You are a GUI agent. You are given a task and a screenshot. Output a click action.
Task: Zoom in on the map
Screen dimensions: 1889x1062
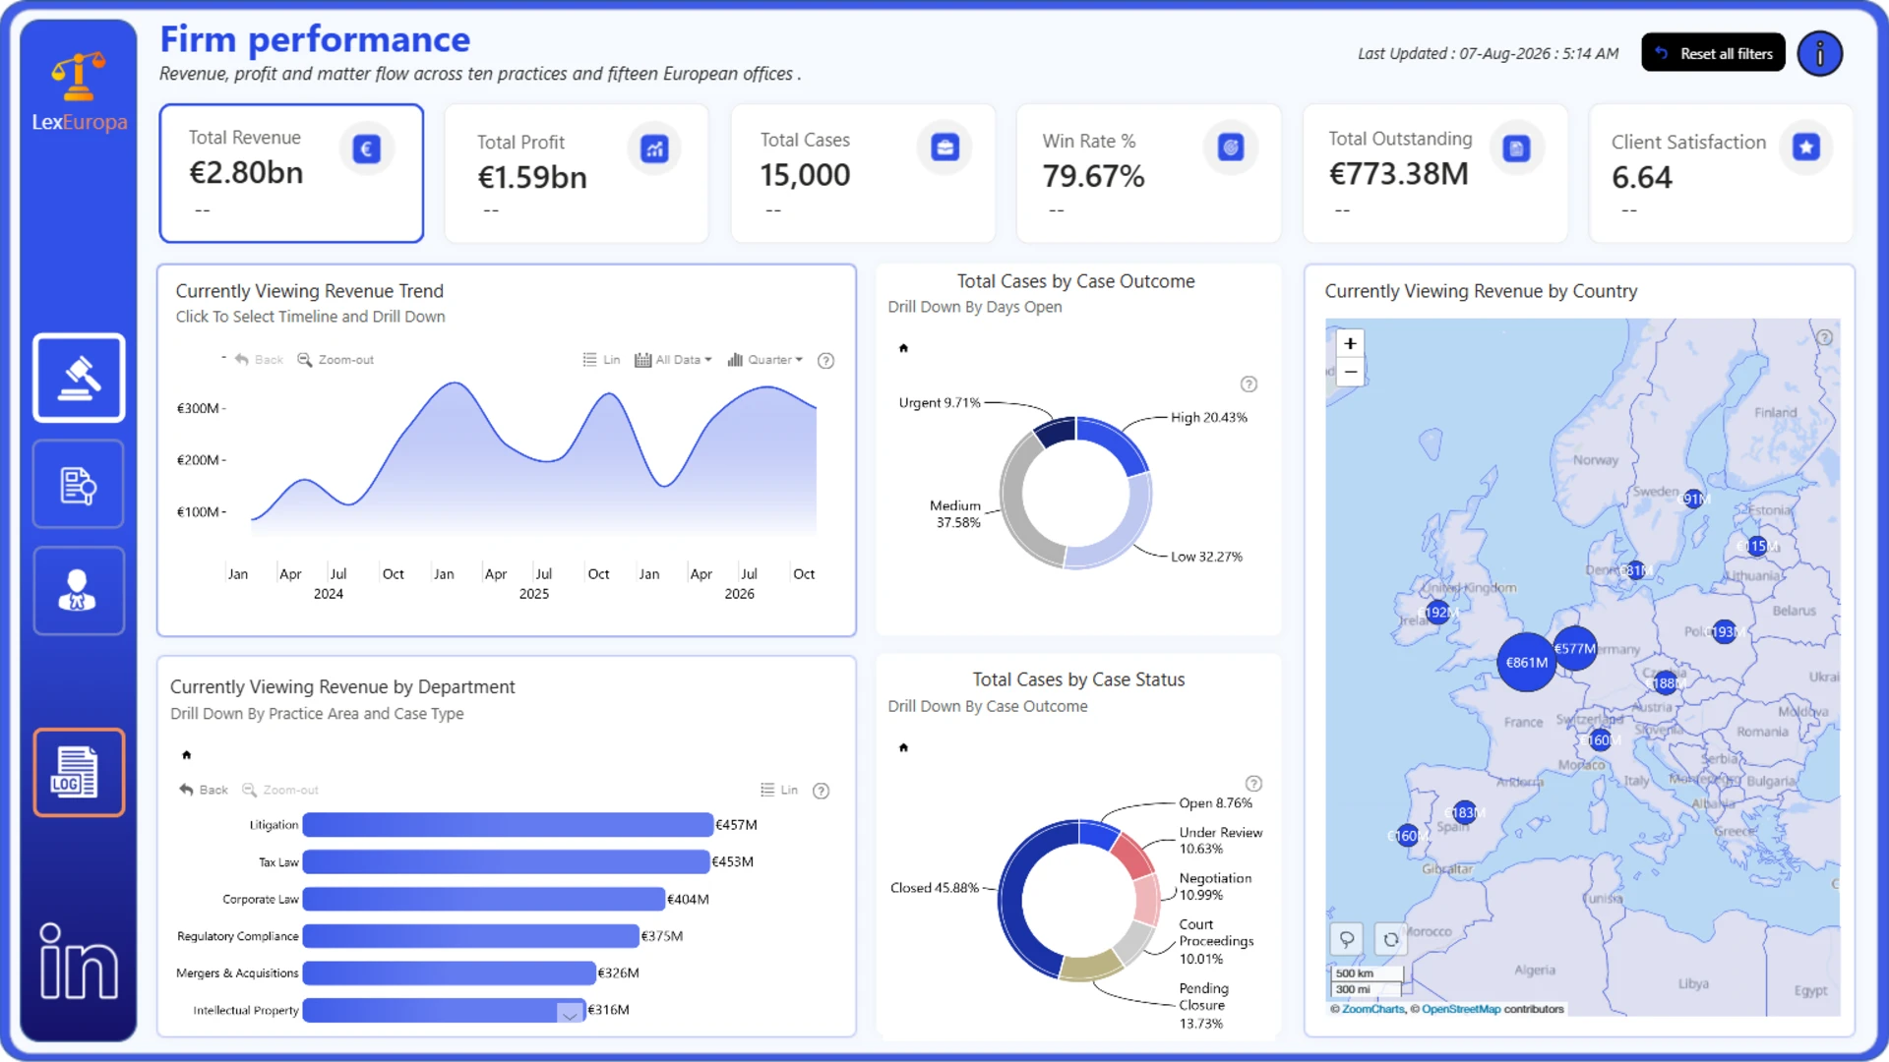[1350, 343]
